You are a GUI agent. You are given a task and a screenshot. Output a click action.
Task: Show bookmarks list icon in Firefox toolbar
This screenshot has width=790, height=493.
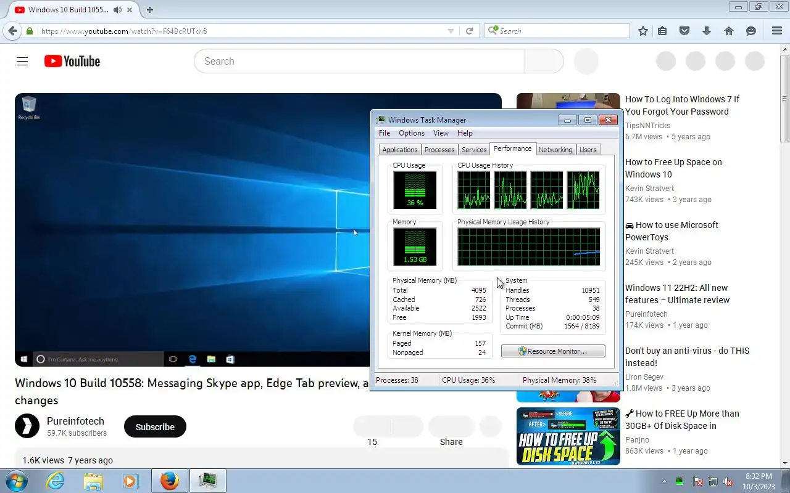662,31
